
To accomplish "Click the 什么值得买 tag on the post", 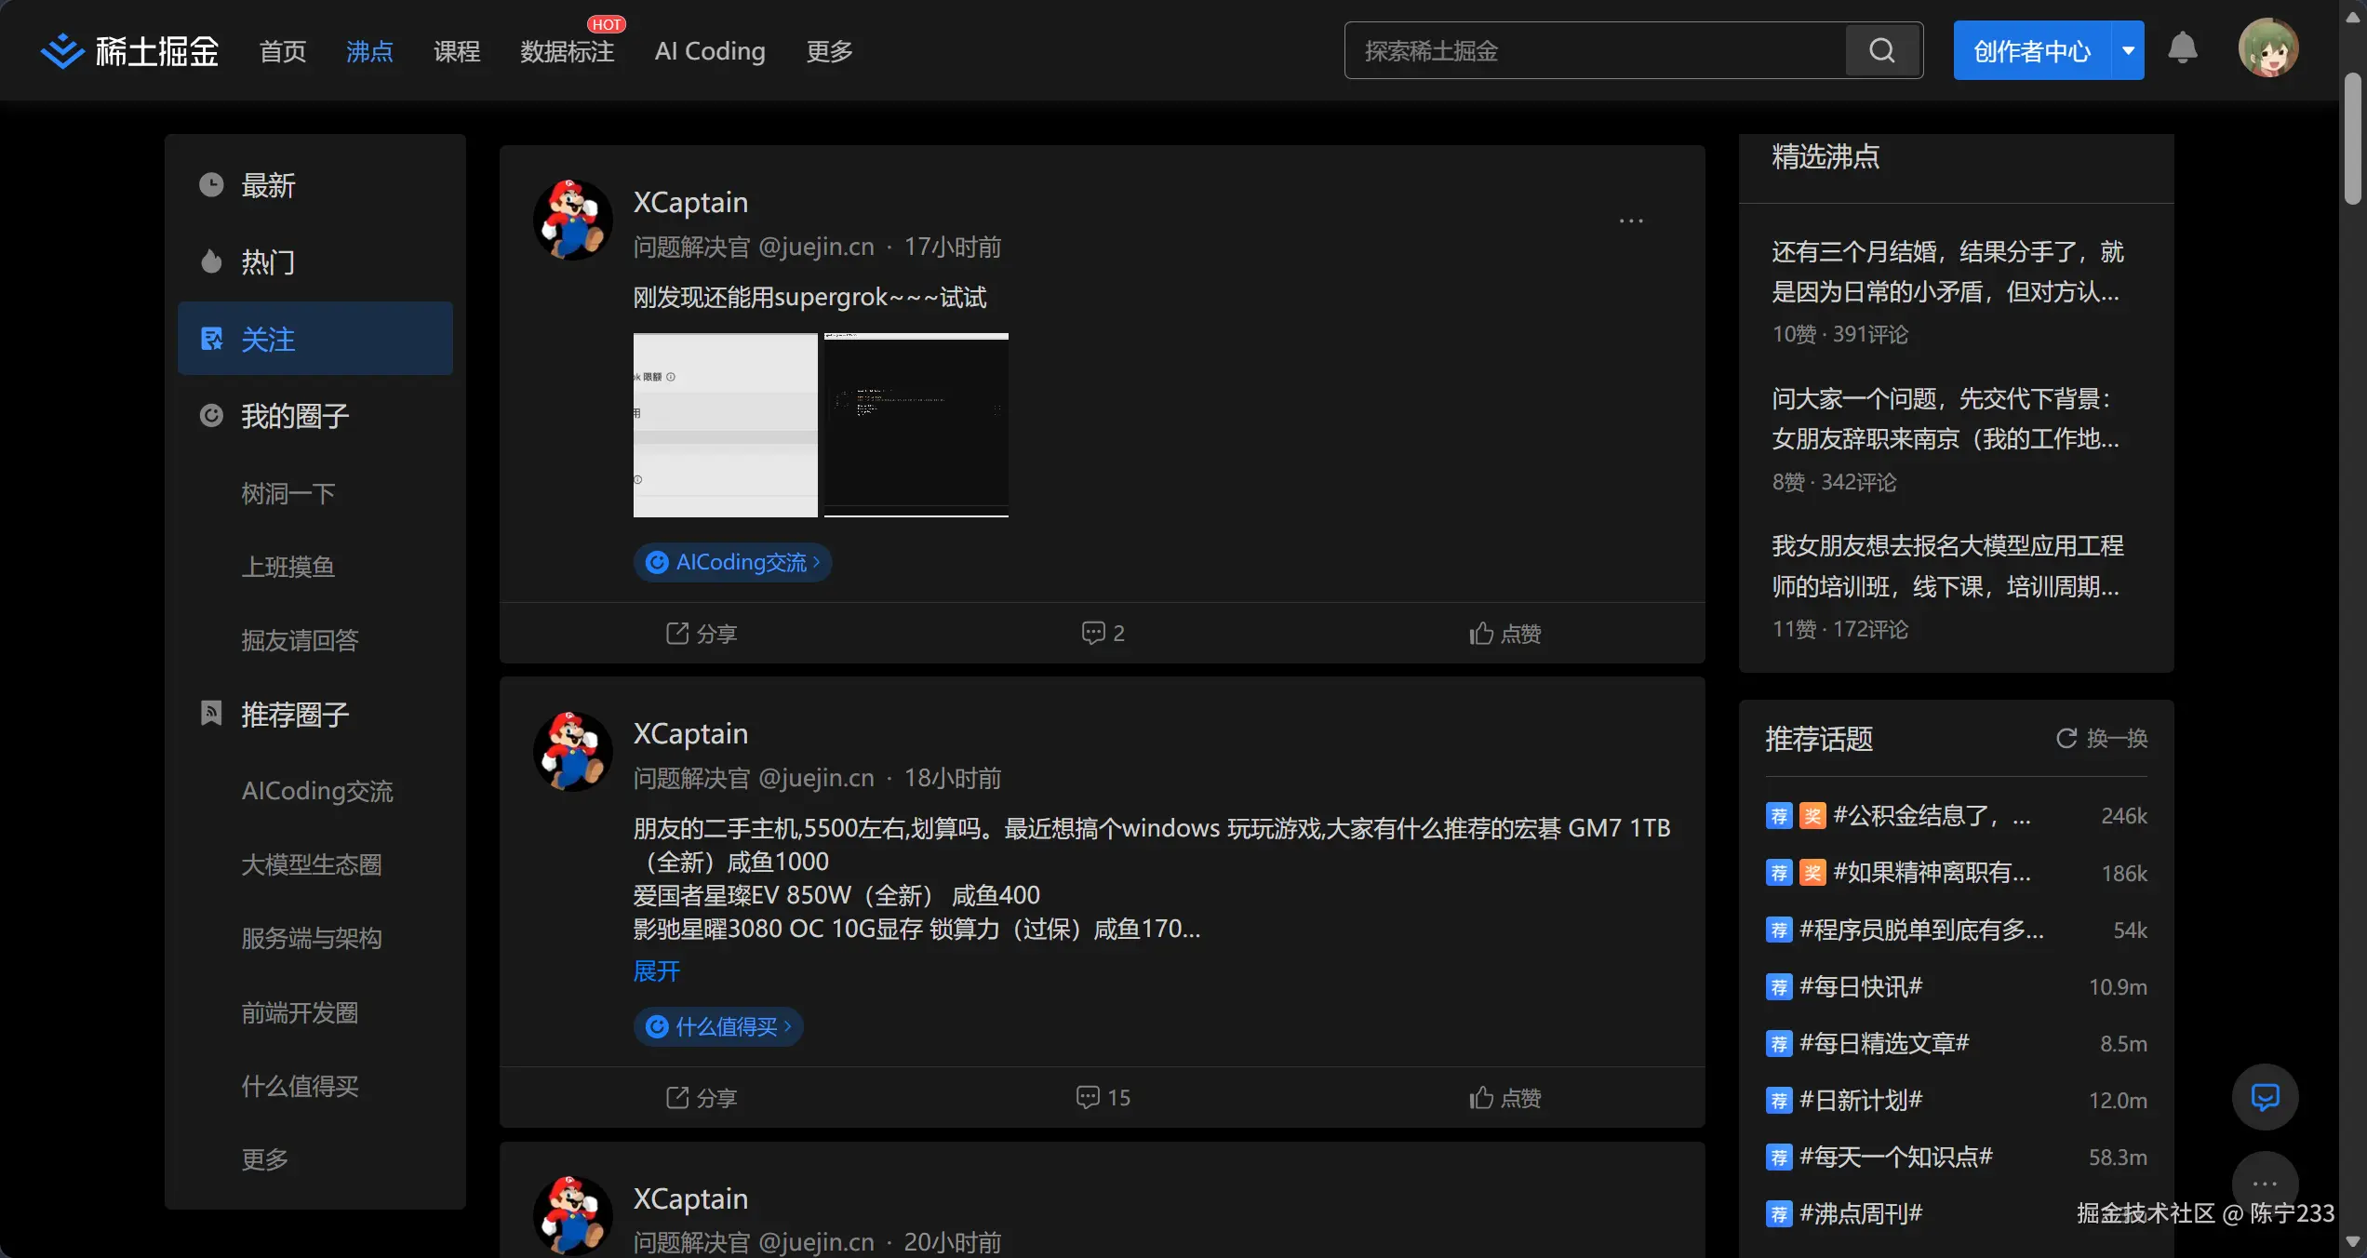I will 718,1026.
